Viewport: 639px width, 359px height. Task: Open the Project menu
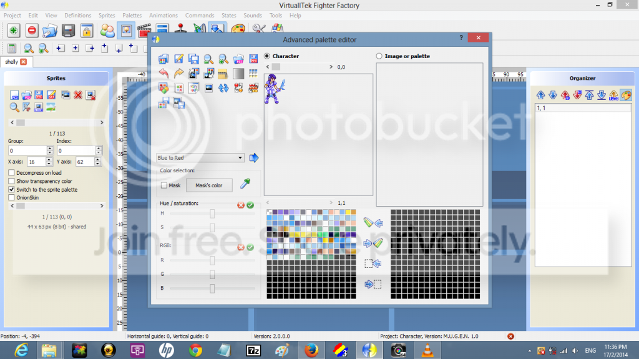(x=12, y=16)
